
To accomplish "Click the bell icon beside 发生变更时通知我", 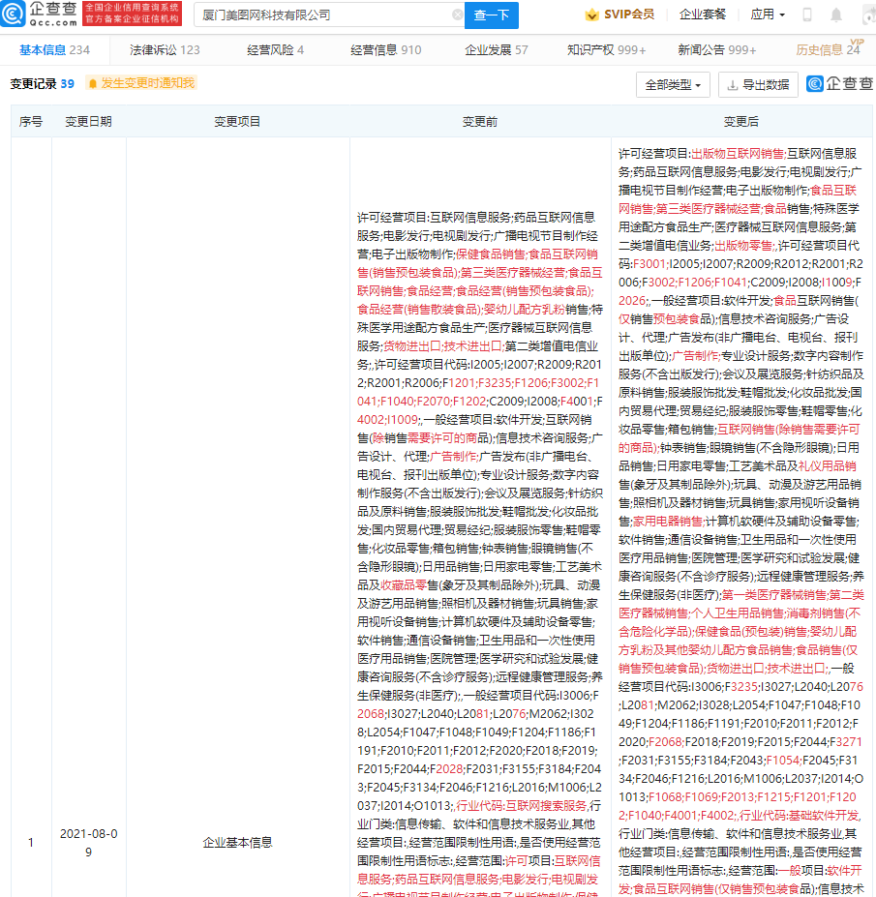I will pos(93,83).
